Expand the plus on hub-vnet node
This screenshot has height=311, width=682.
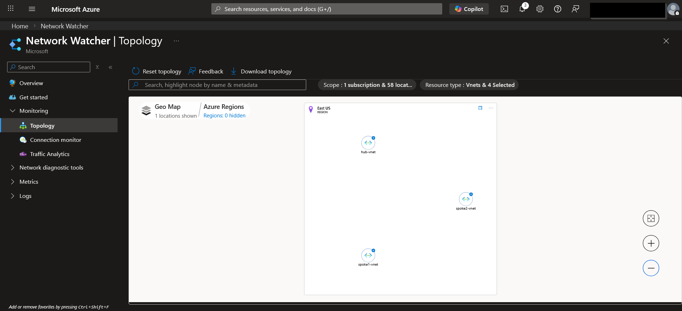(373, 138)
